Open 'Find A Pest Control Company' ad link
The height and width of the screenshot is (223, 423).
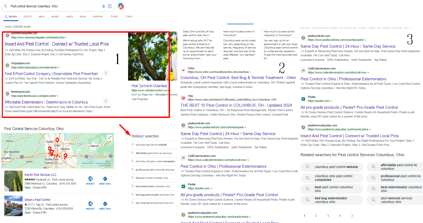coord(51,74)
